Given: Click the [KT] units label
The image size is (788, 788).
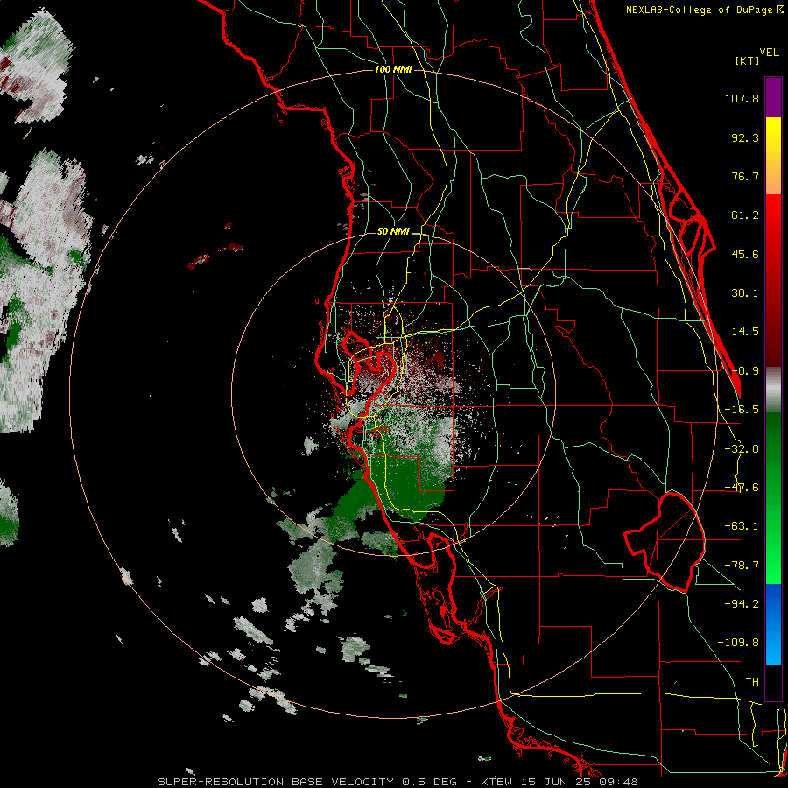Looking at the screenshot, I should pyautogui.click(x=748, y=60).
